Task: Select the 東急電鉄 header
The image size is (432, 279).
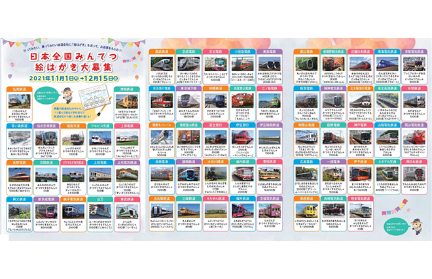Action: 270,52
